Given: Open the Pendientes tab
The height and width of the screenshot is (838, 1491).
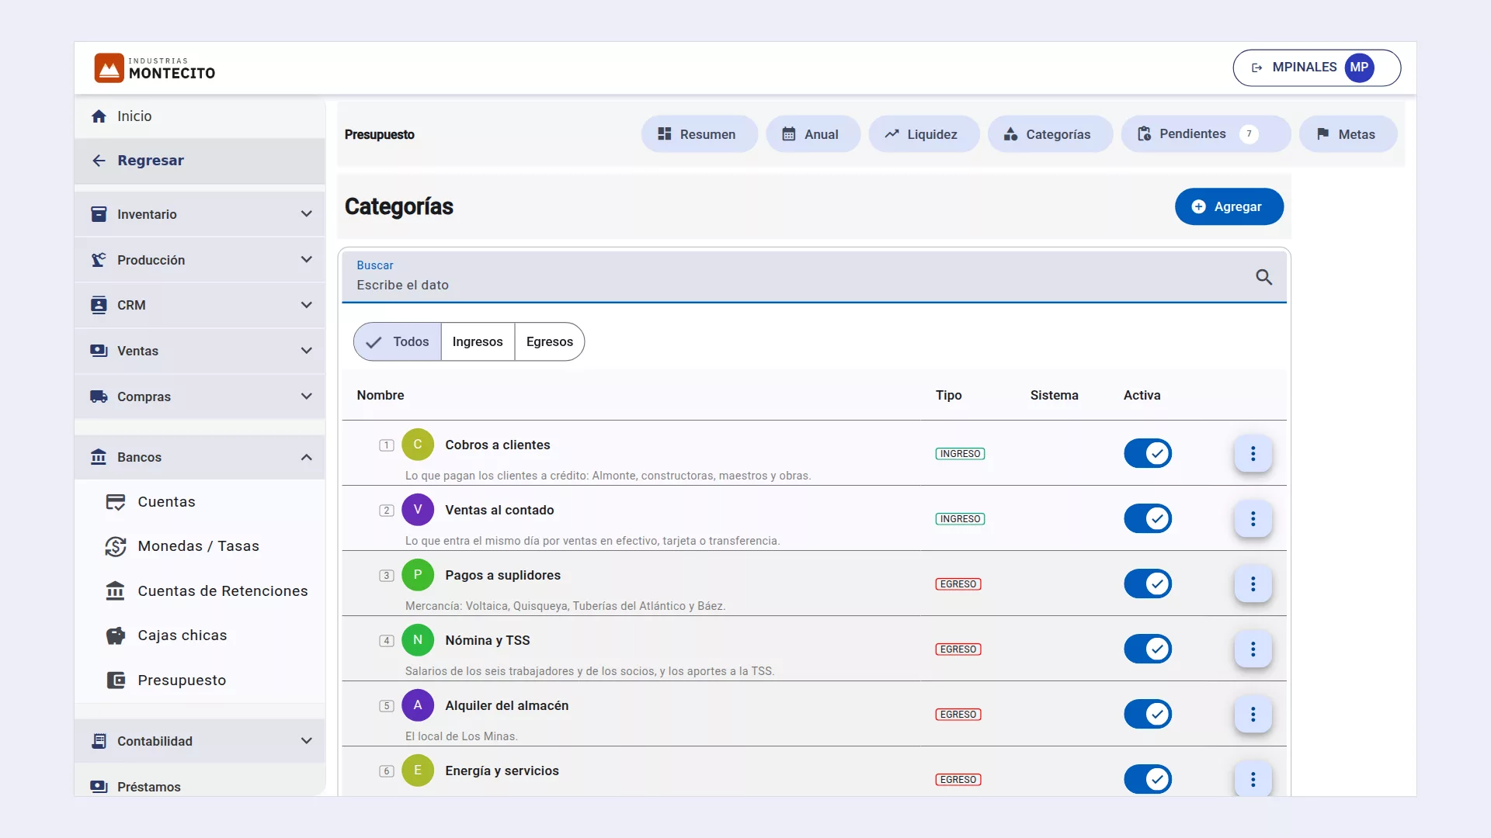Looking at the screenshot, I should (1205, 134).
